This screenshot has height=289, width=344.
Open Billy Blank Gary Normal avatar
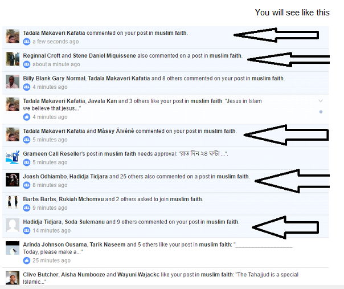pos(13,82)
